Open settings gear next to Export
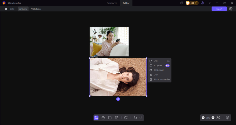236x125 pixels. point(231,9)
